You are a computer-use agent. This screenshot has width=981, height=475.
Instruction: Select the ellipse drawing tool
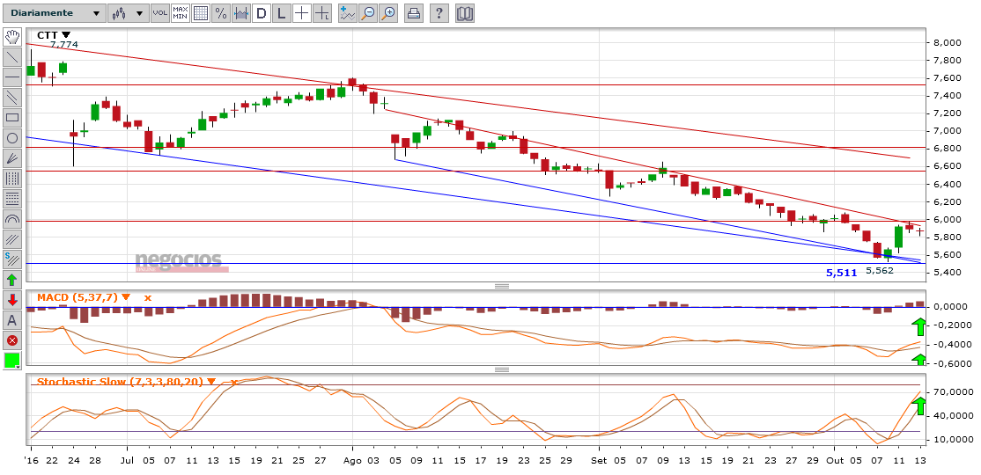click(12, 138)
